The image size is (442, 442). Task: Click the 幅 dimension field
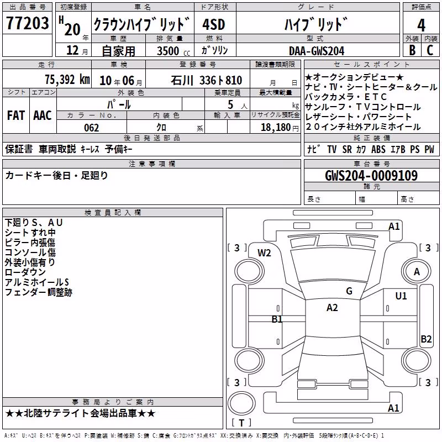click(377, 199)
